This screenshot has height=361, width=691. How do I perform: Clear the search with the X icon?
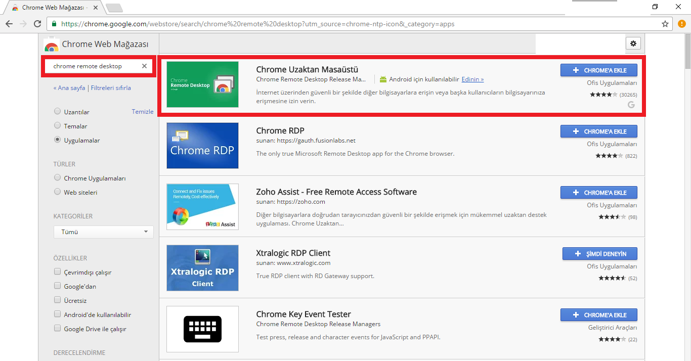tap(144, 66)
